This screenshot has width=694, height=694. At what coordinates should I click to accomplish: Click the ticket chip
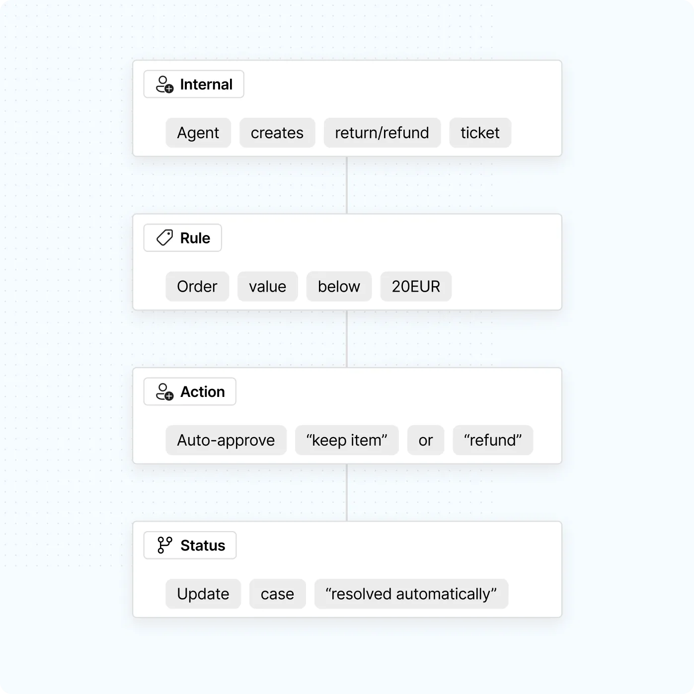tap(480, 133)
